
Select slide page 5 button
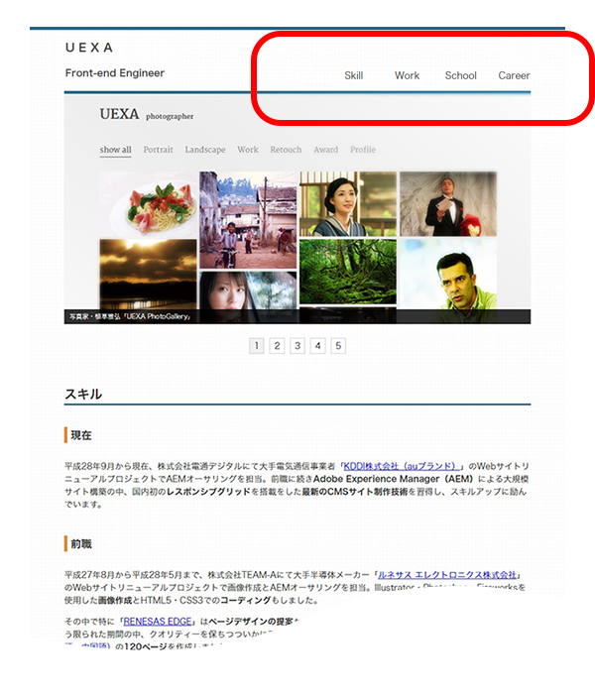pos(338,346)
